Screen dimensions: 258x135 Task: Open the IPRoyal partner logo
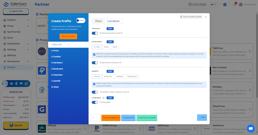click(42, 129)
